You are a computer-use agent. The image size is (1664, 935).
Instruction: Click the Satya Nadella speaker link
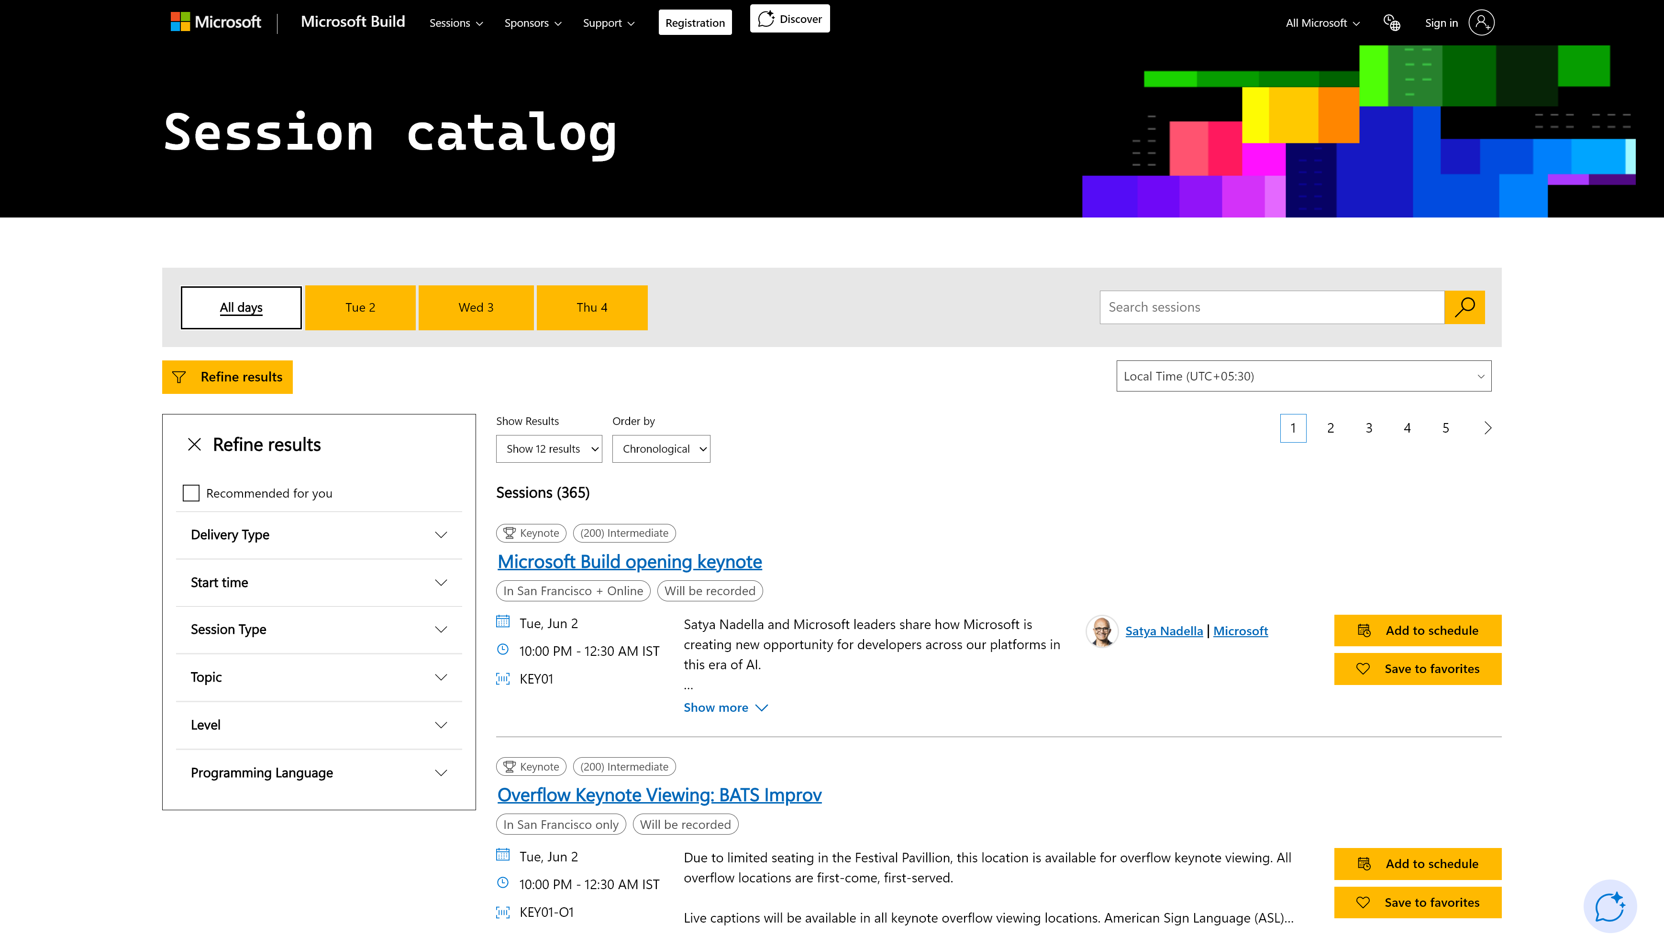[1164, 631]
